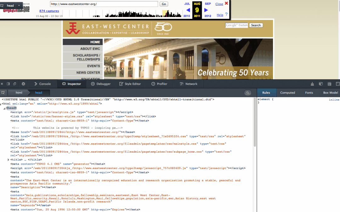This screenshot has height=212, width=340.
Task: Switch to the Debugger tab
Action: pyautogui.click(x=101, y=84)
